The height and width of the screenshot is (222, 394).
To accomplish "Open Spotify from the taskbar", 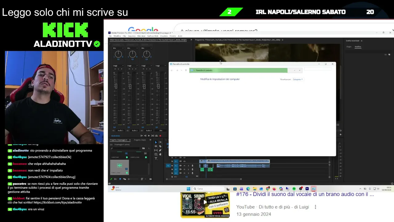I will pyautogui.click(x=294, y=189).
